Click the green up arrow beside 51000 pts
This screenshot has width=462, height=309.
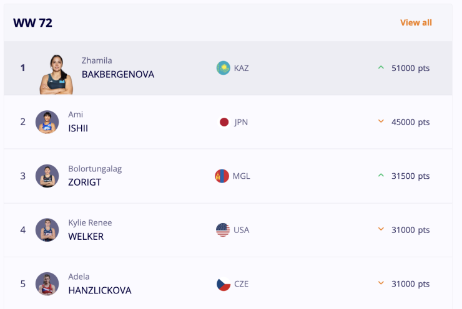[x=381, y=67]
